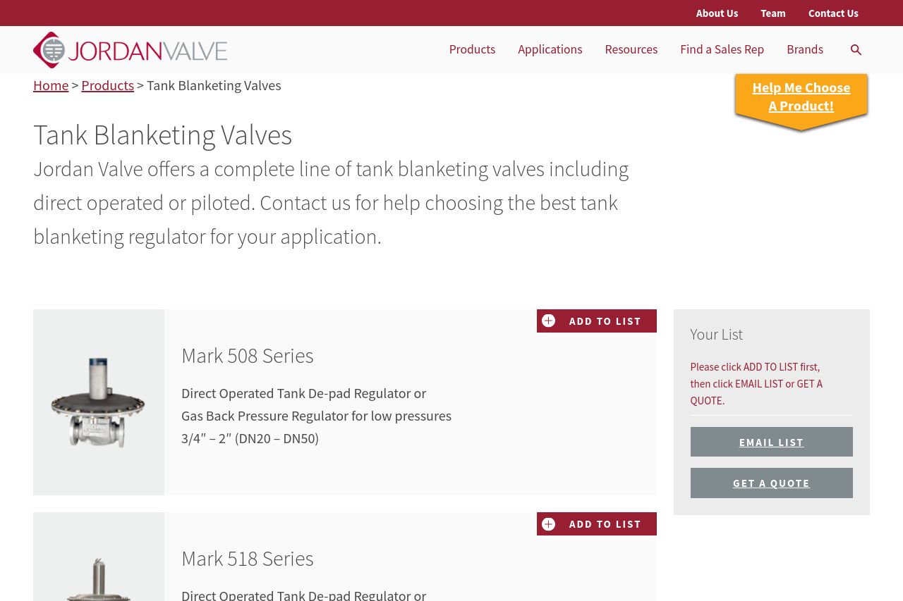This screenshot has height=601, width=903.
Task: Follow the About Us link
Action: click(717, 13)
